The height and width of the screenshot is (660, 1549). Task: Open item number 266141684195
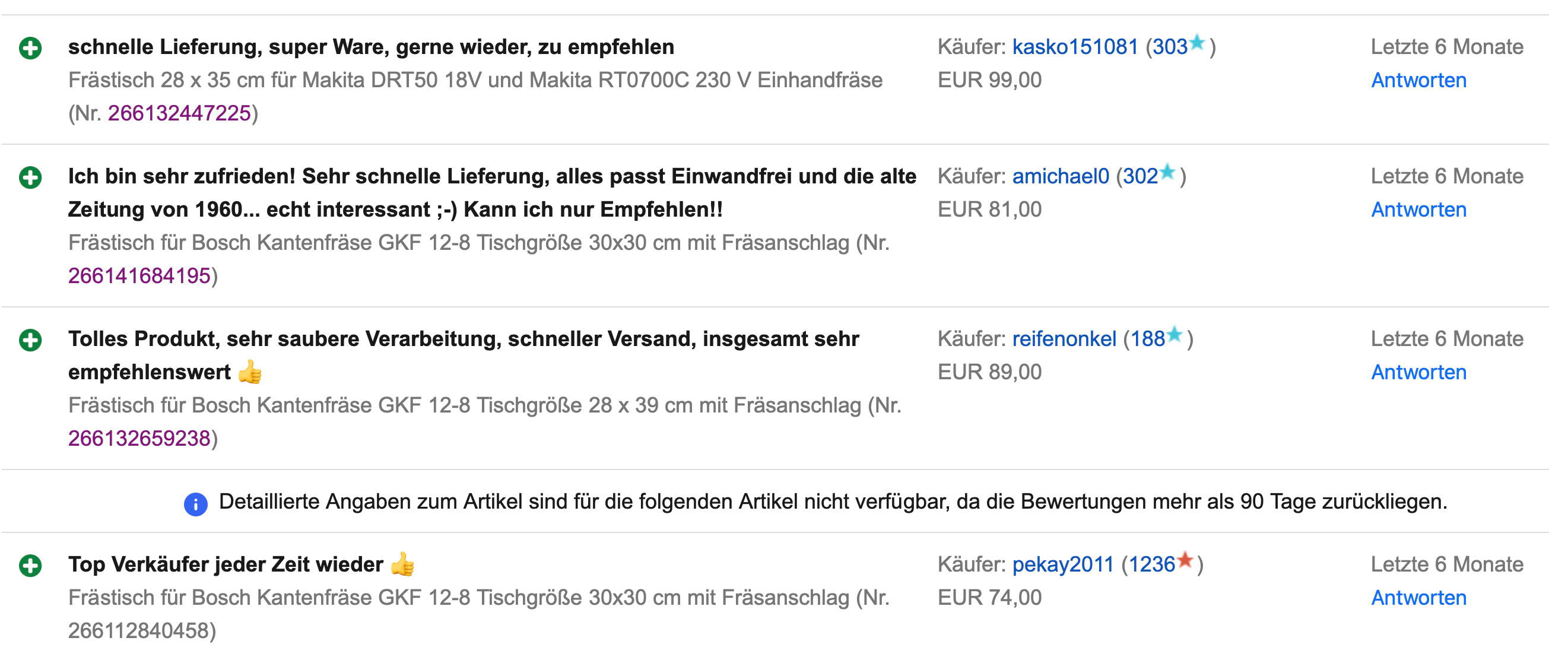pos(139,276)
